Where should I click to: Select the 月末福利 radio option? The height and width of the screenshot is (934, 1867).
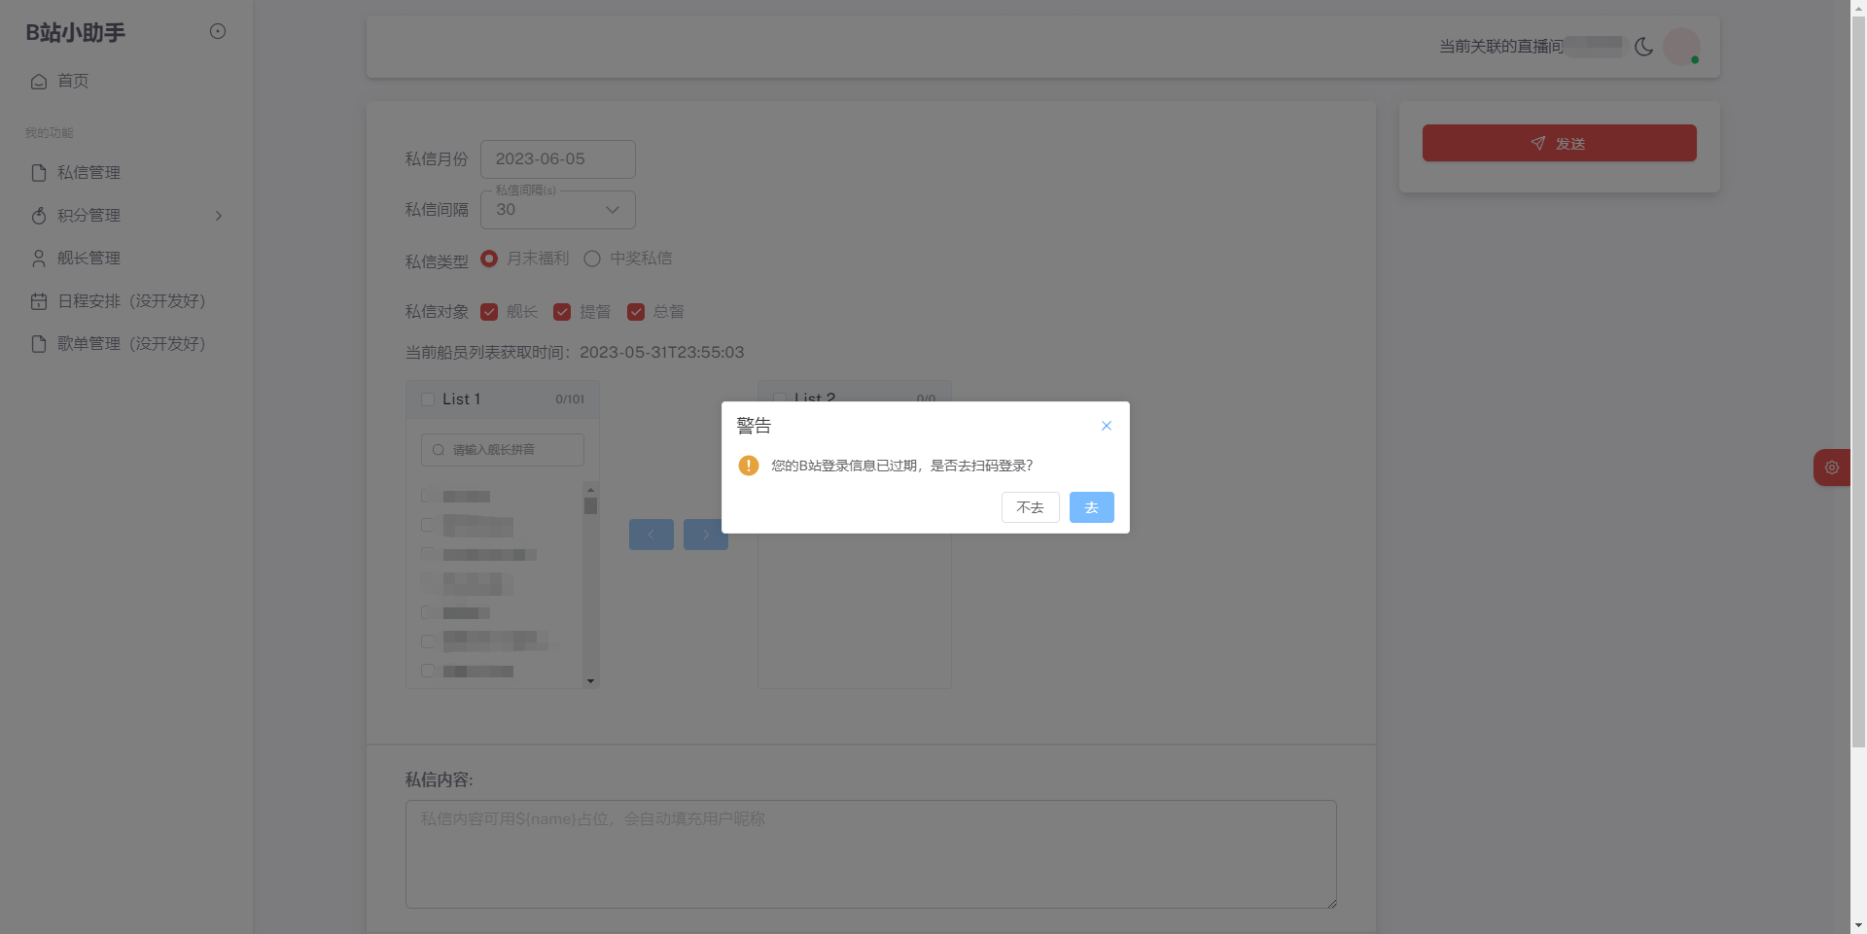point(489,259)
